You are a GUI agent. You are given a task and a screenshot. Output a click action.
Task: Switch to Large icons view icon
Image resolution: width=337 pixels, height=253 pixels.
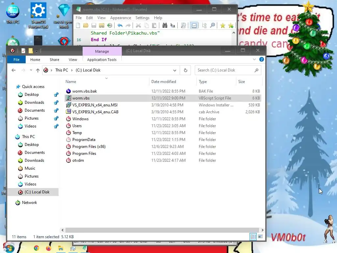click(260, 237)
